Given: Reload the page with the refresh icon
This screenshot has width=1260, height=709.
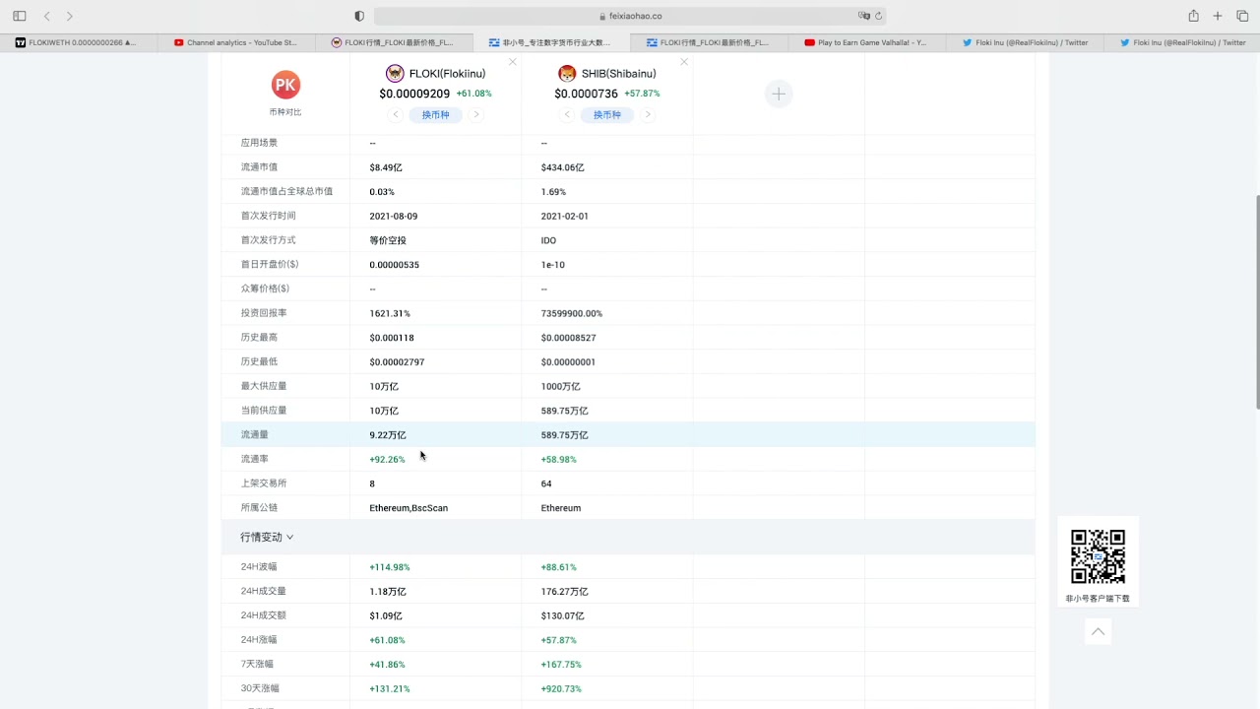Looking at the screenshot, I should (878, 16).
